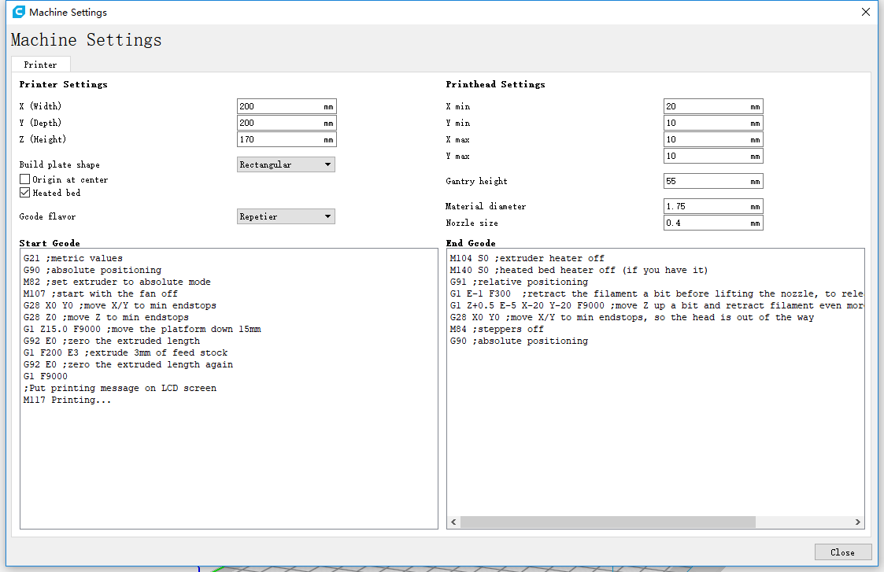Close the Machine Settings window with X
Screen dimensions: 884x572
[866, 12]
